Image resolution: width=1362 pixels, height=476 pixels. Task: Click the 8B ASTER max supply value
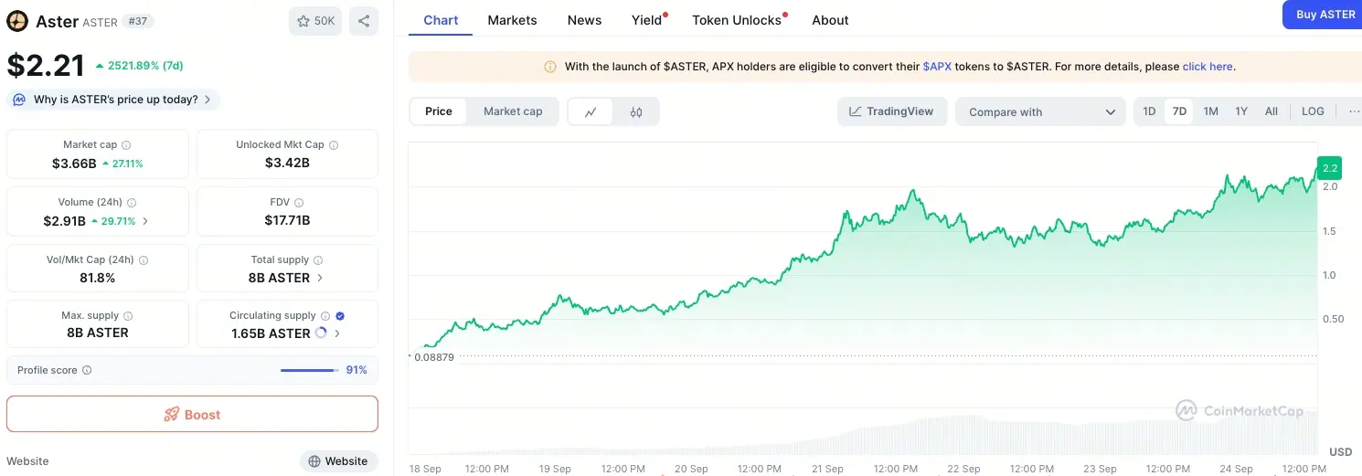coord(98,333)
